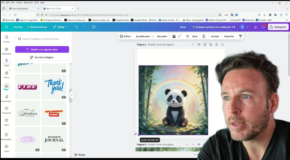Select the crop tool icon
290x160 pixels.
[187, 36]
